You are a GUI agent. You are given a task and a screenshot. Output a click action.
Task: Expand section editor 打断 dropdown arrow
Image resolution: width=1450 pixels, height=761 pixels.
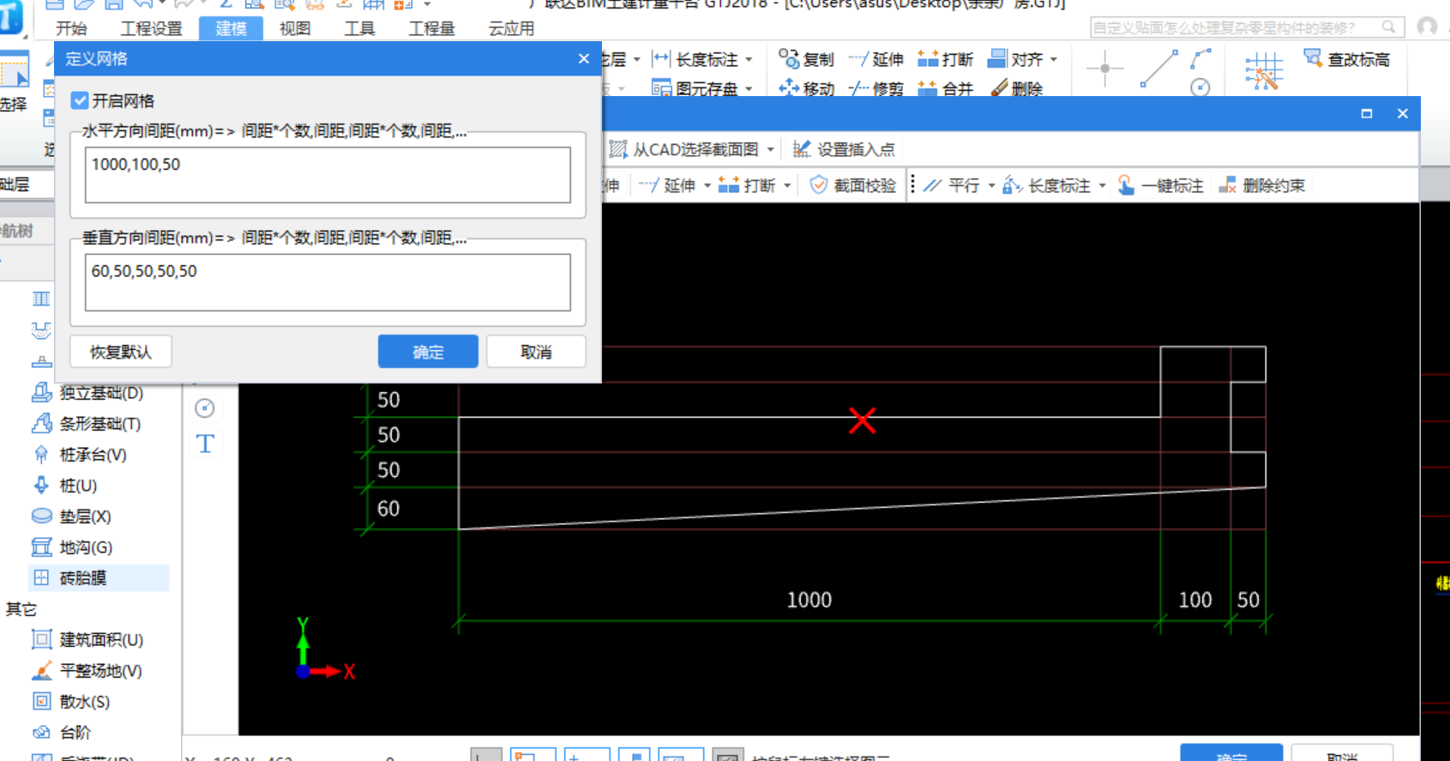tap(787, 185)
